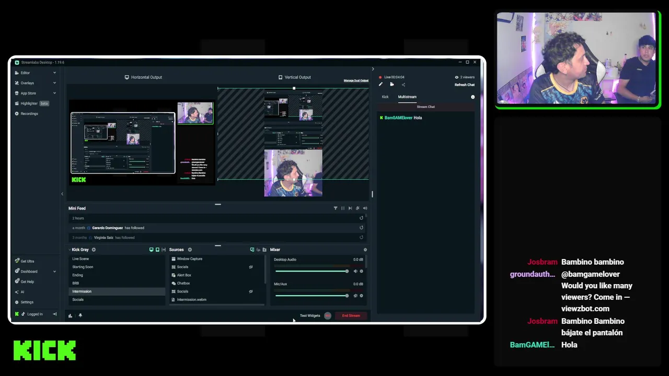Screen dimensions: 669x376
Task: Open Desktop Audio settings gear
Action: pyautogui.click(x=361, y=271)
